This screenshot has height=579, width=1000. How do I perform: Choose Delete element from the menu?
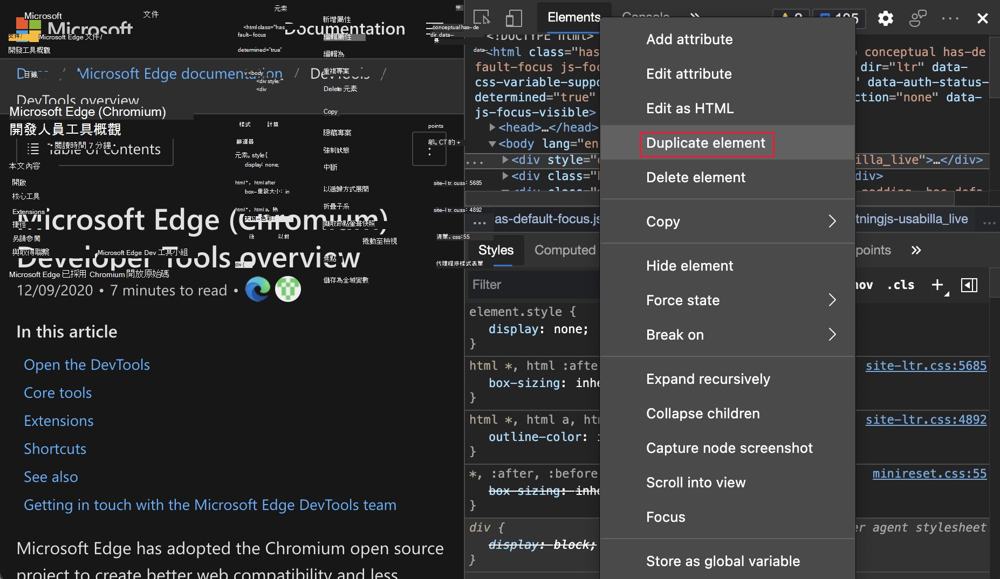[x=728, y=177]
